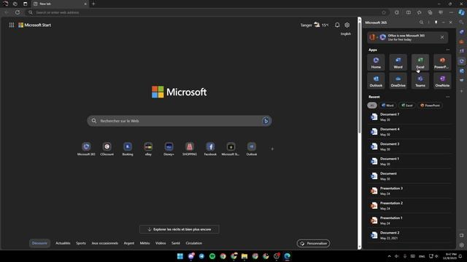467x262 pixels.
Task: Pin the Microsoft 365 sidebar panel
Action: pos(436,23)
